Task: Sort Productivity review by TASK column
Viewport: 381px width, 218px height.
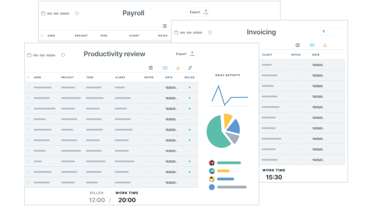Action: (x=90, y=77)
